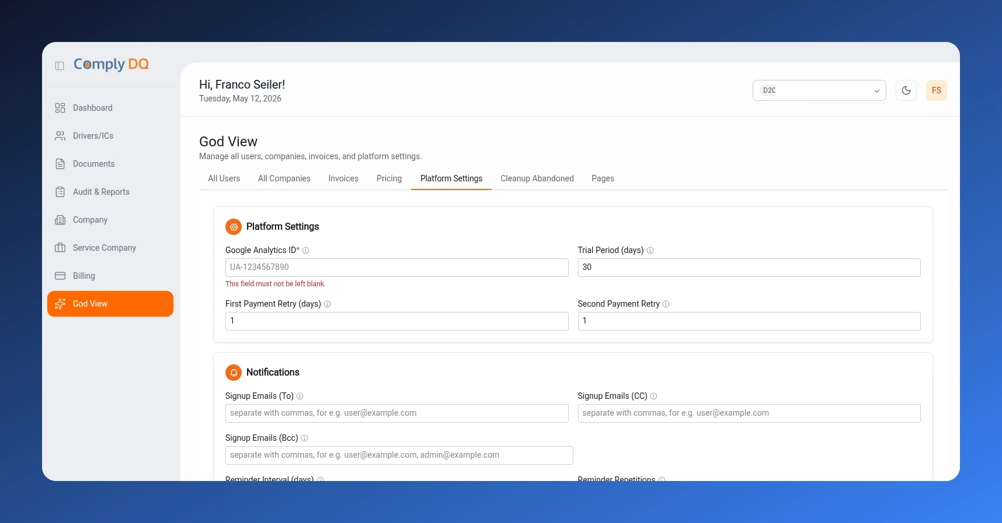Focus the Signup Emails (CC) field
The width and height of the screenshot is (1002, 523).
click(749, 413)
